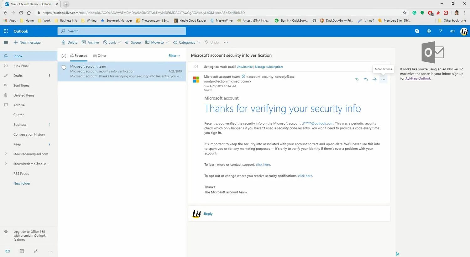Click the Search box
The height and width of the screenshot is (257, 470).
(122, 31)
